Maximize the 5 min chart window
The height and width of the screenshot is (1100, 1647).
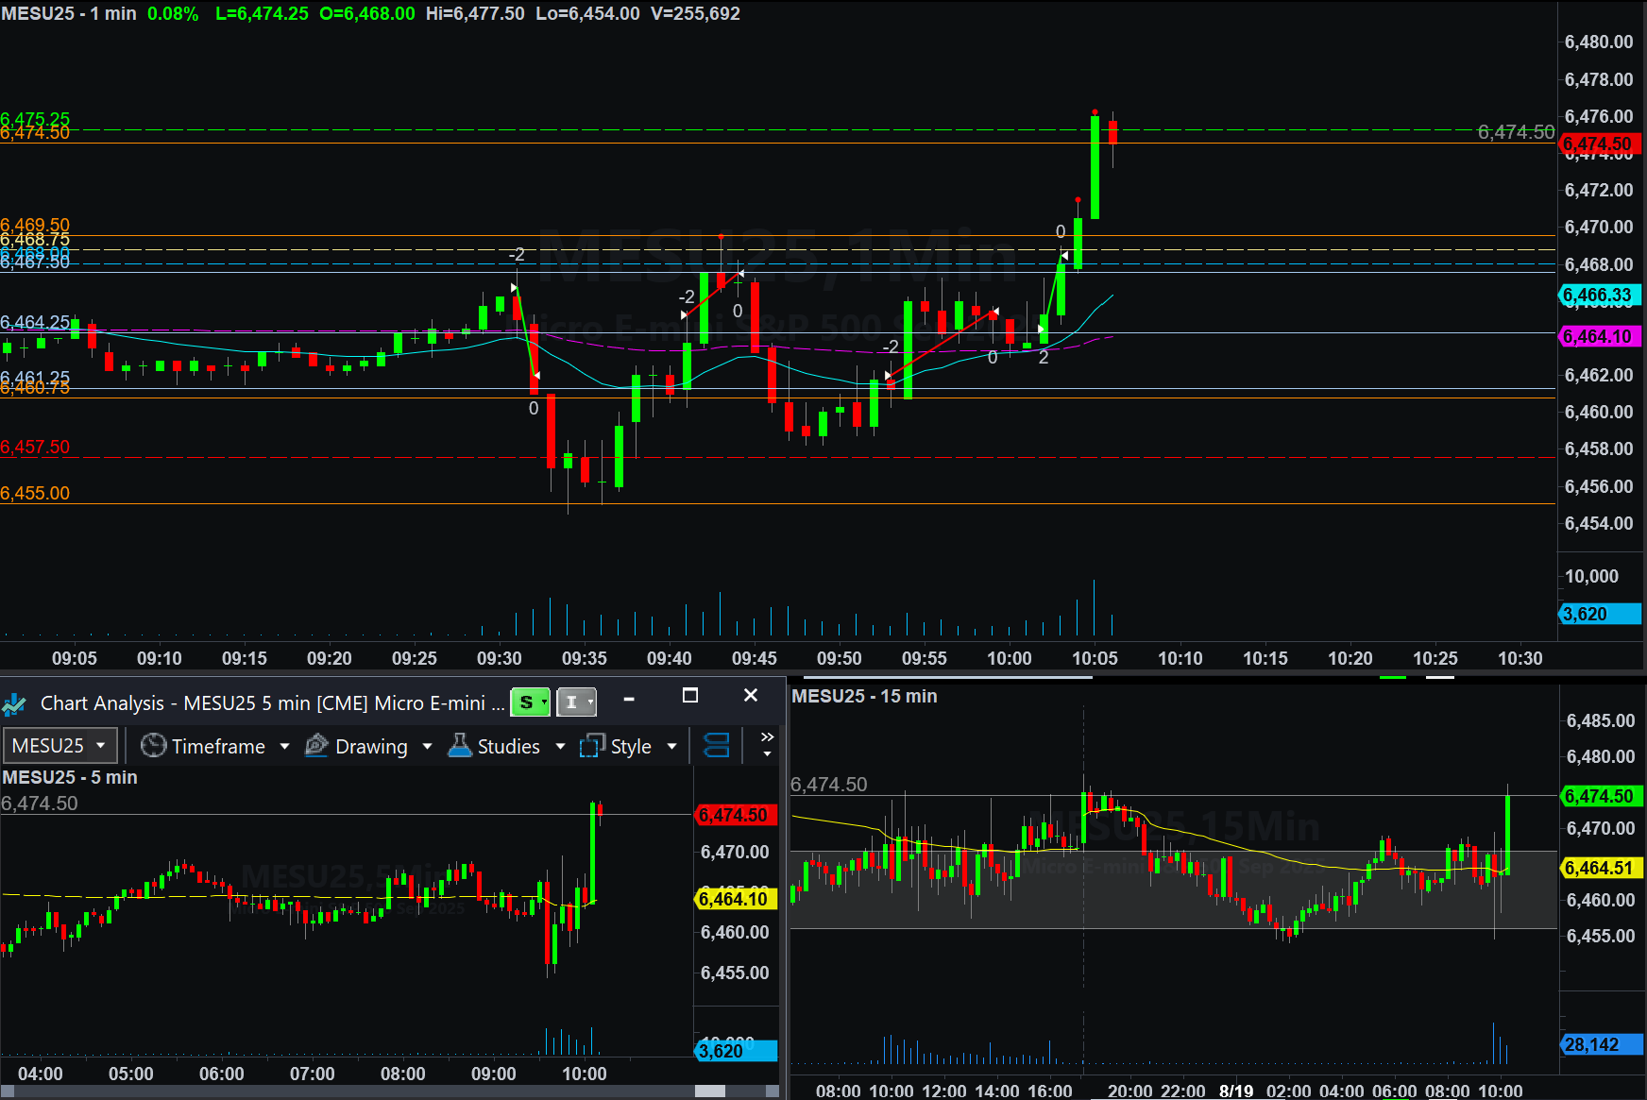[x=690, y=696]
